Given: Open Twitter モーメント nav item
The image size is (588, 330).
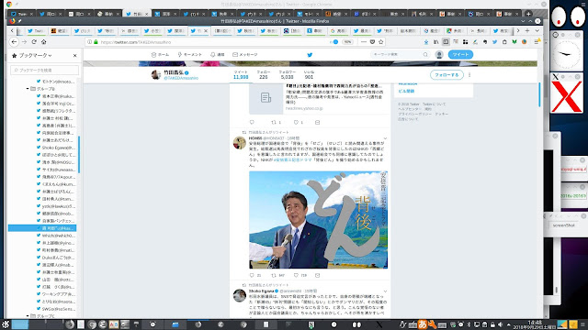Looking at the screenshot, I should pos(190,55).
